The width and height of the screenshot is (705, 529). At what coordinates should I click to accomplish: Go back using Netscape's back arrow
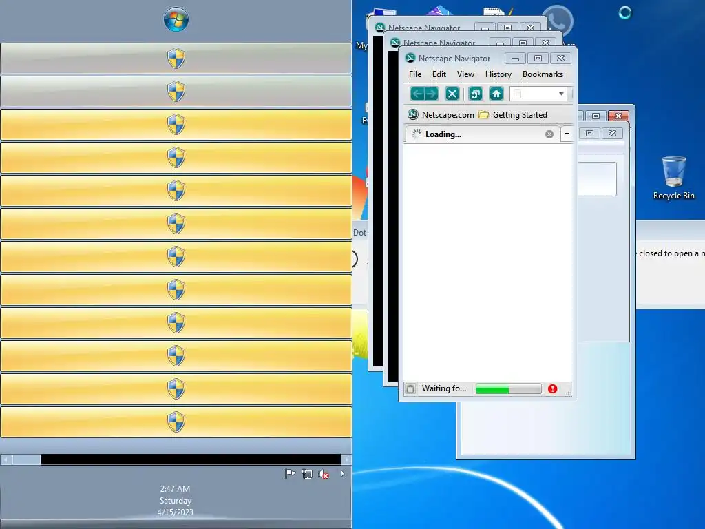(x=417, y=94)
